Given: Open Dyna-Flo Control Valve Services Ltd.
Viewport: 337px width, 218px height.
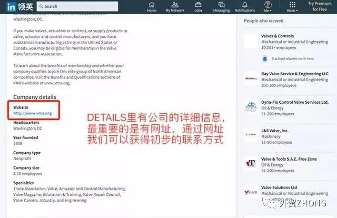Looking at the screenshot, I should pyautogui.click(x=295, y=102).
